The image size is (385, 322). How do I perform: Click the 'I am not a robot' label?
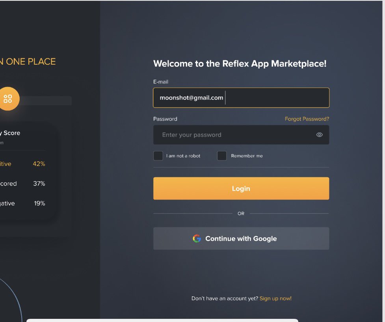183,156
